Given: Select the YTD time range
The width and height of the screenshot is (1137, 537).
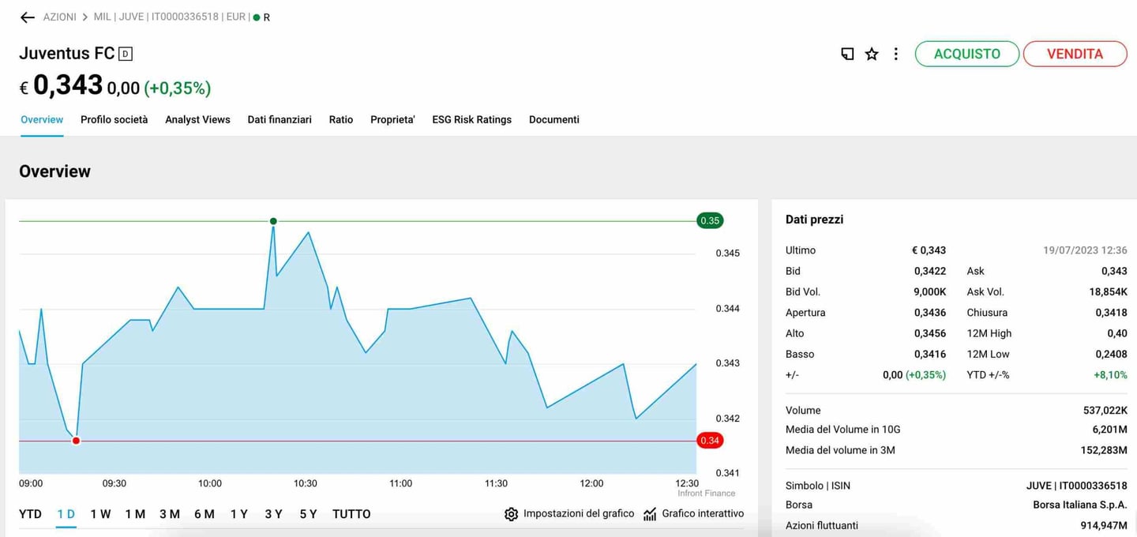Looking at the screenshot, I should (30, 514).
